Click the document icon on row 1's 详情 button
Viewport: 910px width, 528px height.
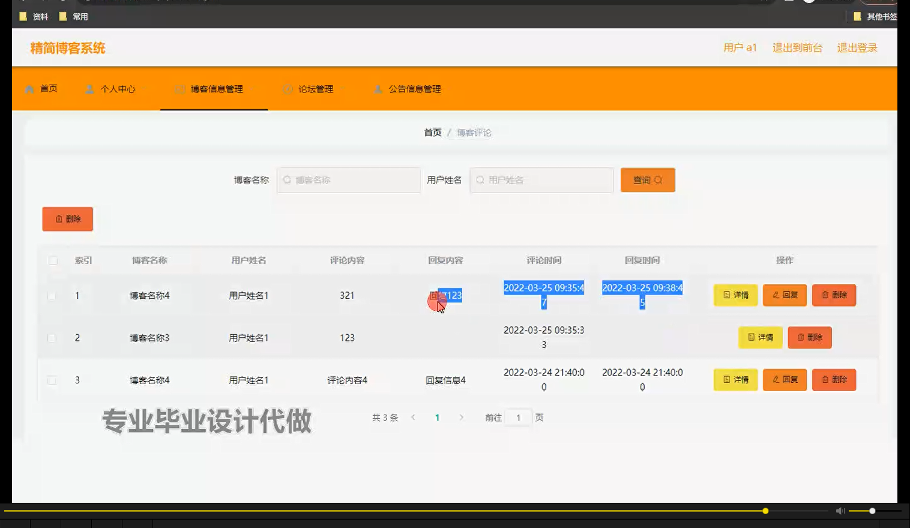pos(726,295)
